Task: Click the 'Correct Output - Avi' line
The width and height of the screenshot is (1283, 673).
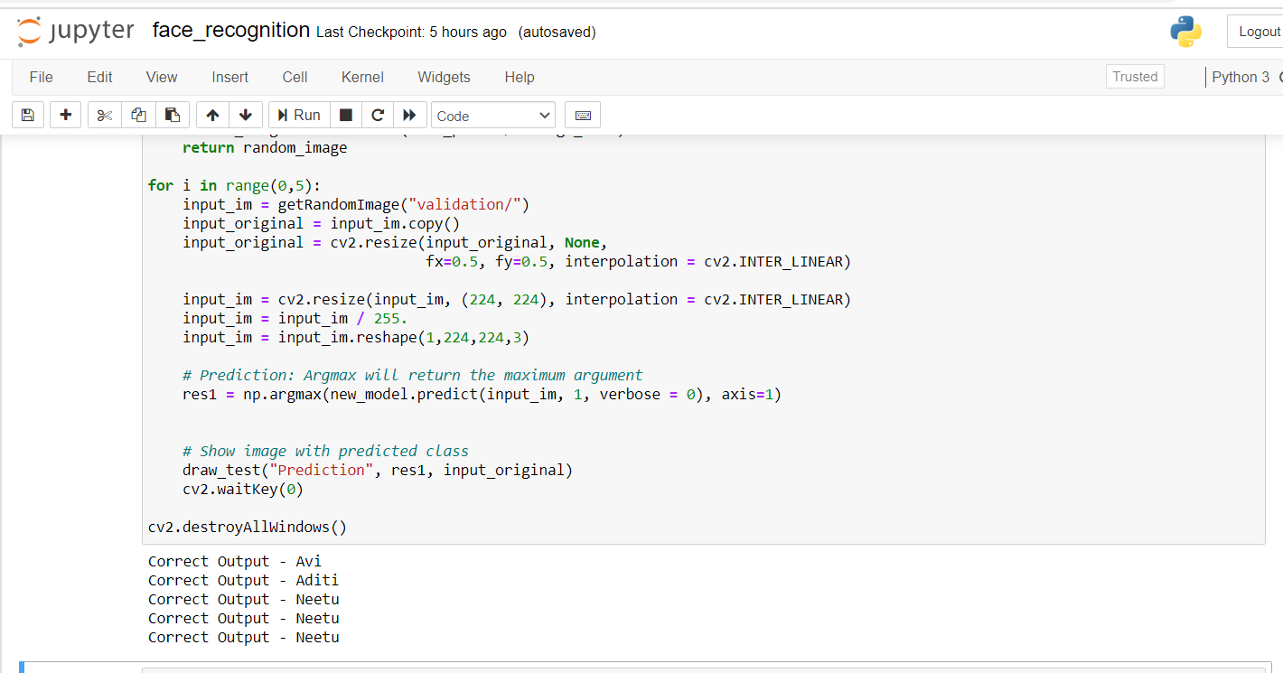Action: pyautogui.click(x=235, y=562)
